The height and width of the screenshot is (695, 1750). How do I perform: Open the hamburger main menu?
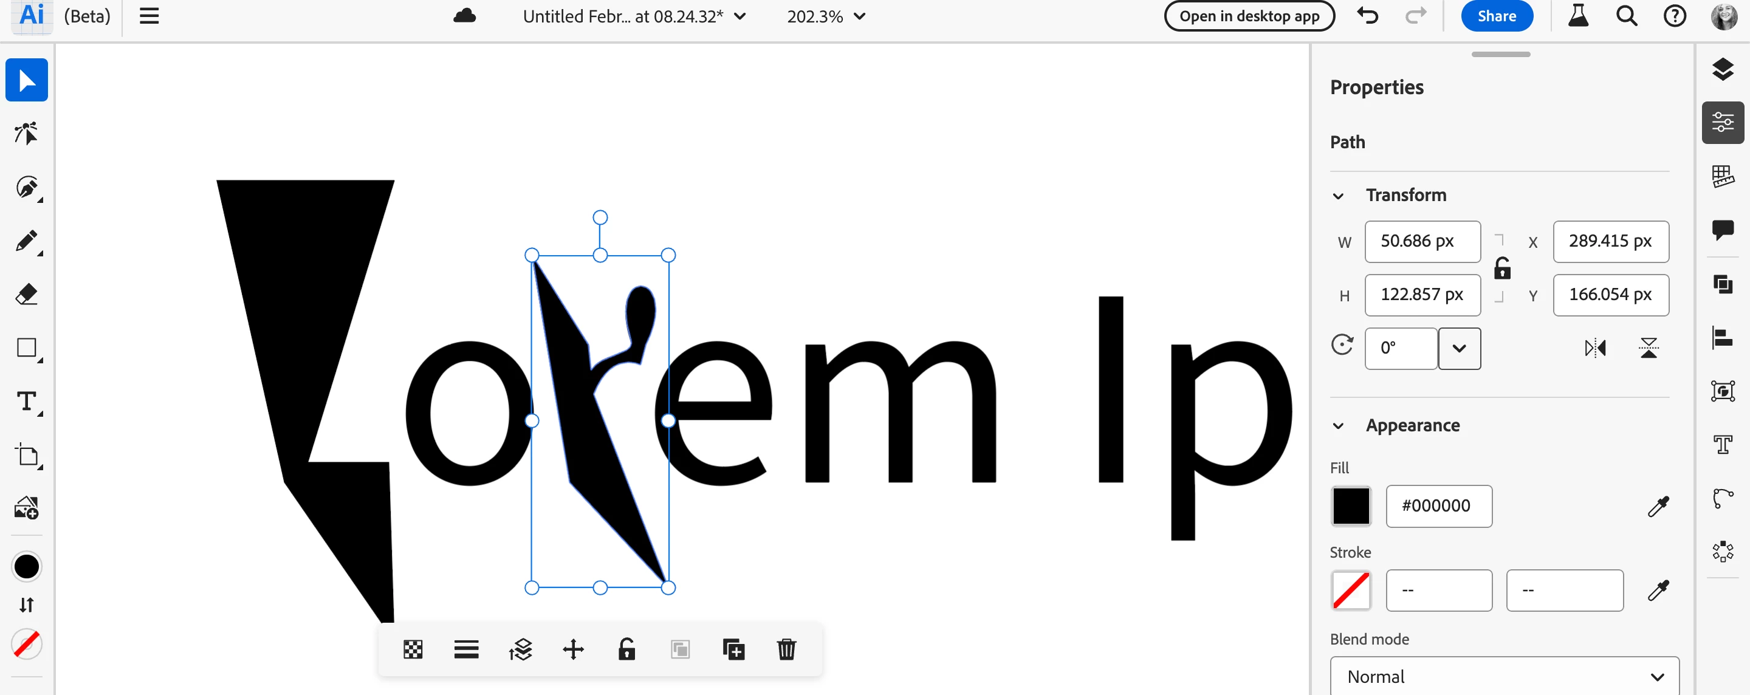click(x=149, y=16)
